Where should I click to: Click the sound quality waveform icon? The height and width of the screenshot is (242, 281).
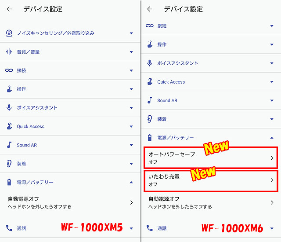(9, 52)
